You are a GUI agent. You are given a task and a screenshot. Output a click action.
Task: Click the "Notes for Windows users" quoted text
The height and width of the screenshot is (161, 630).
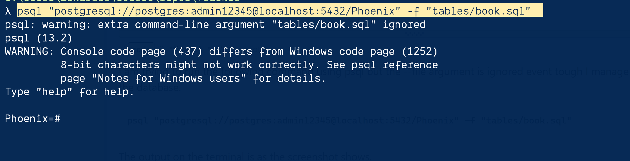coord(169,78)
